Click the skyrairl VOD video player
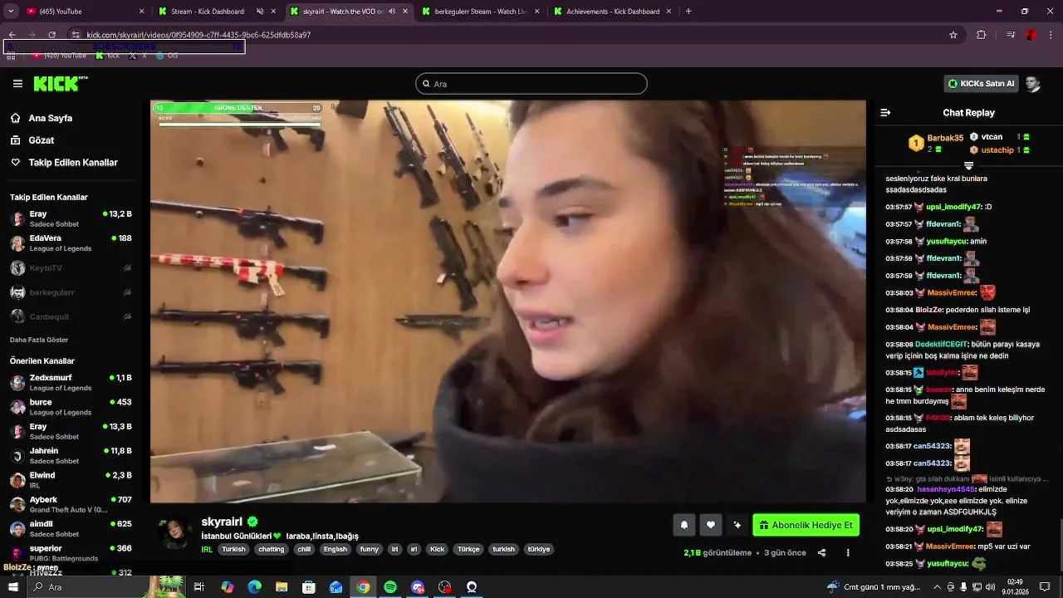Image resolution: width=1063 pixels, height=598 pixels. [x=508, y=301]
